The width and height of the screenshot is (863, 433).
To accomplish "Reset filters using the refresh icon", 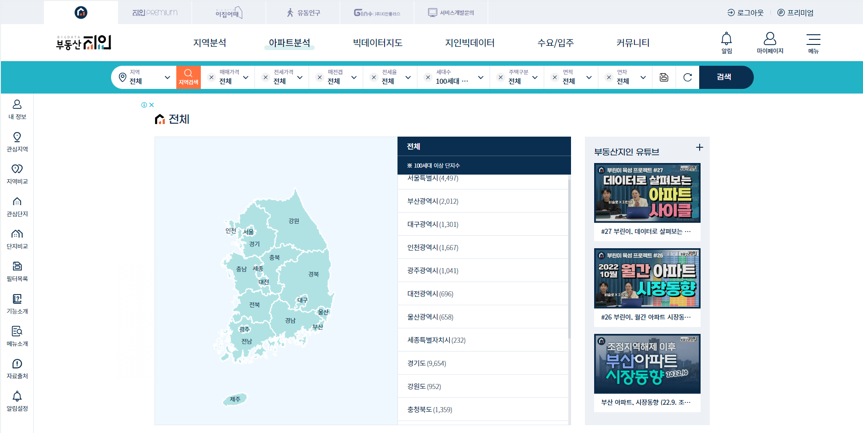I will [687, 77].
